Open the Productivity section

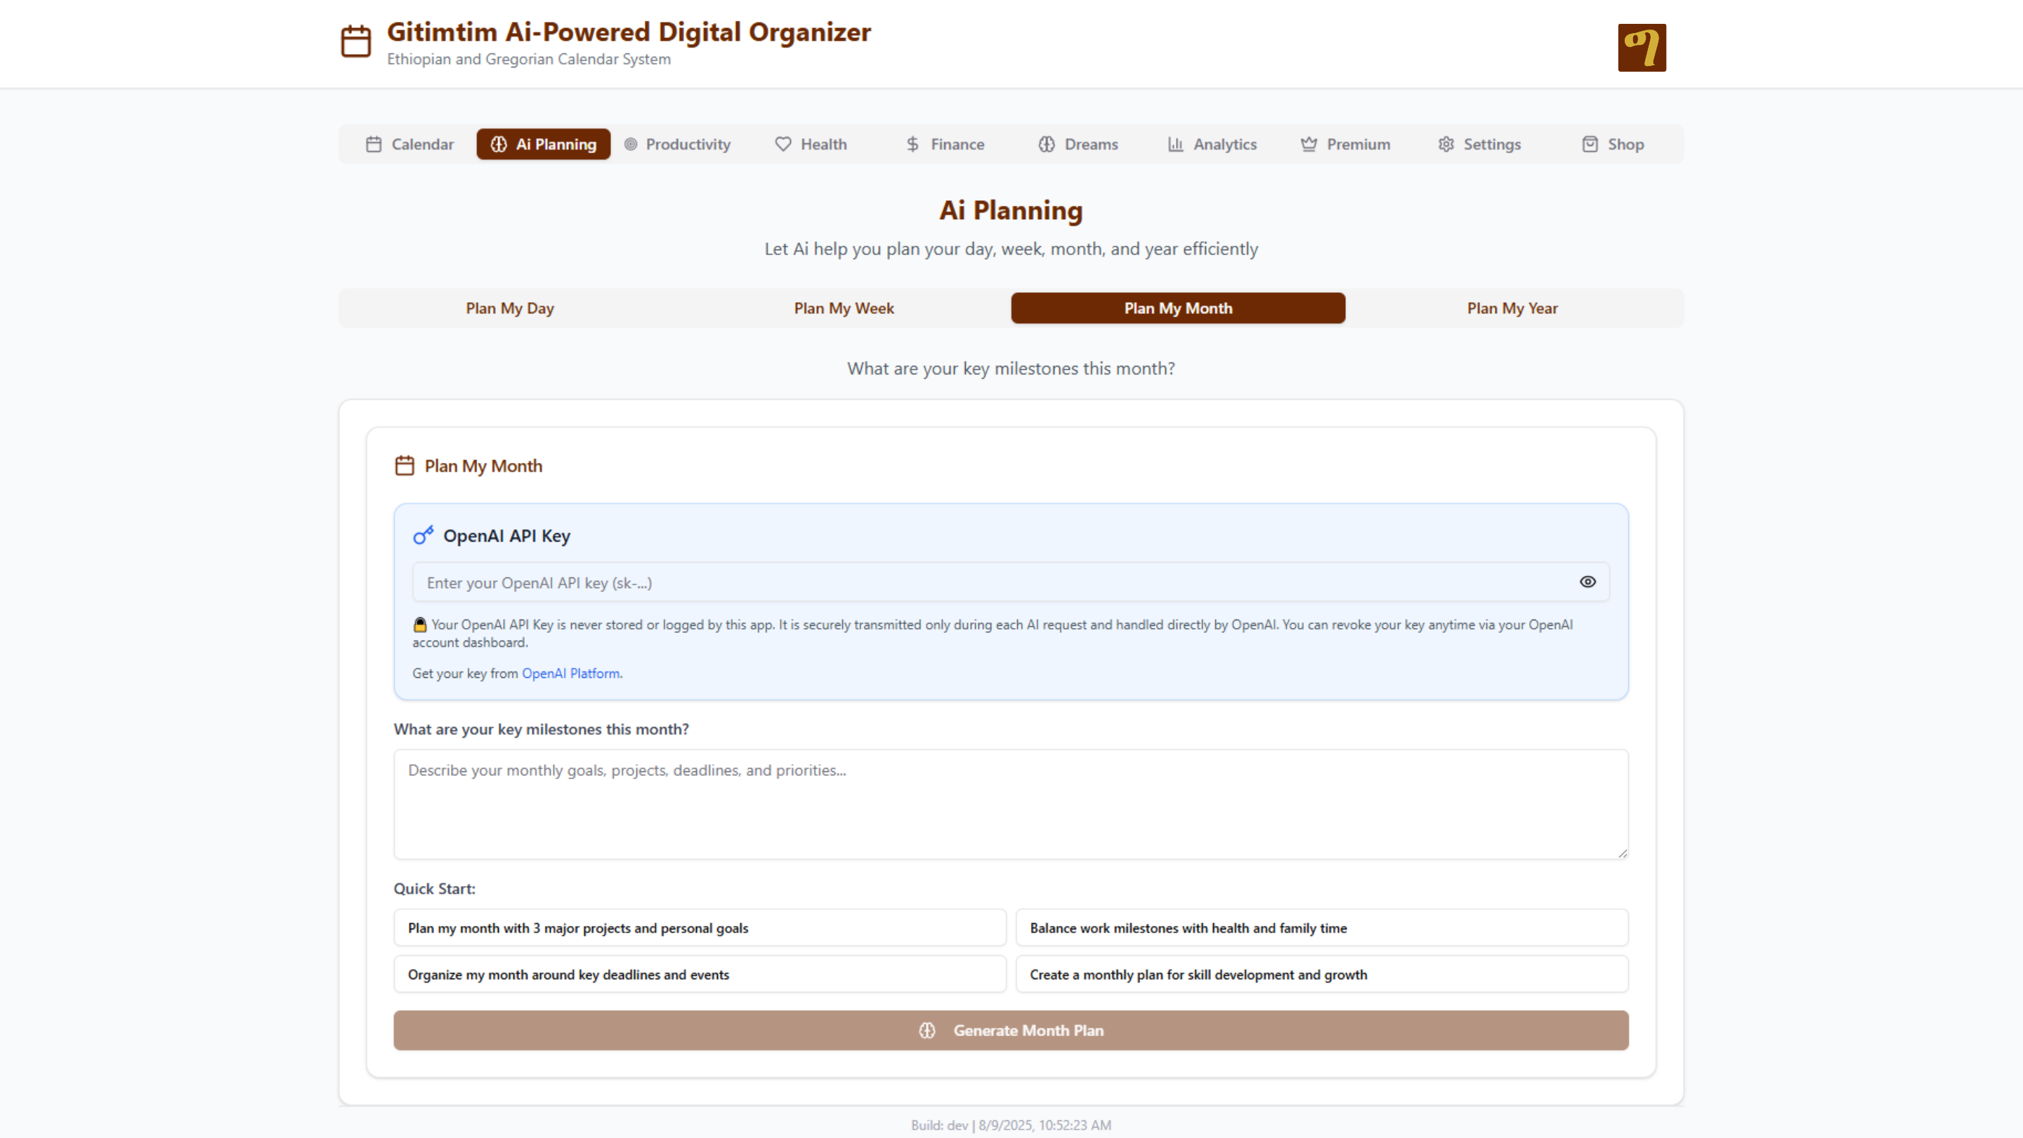(678, 145)
